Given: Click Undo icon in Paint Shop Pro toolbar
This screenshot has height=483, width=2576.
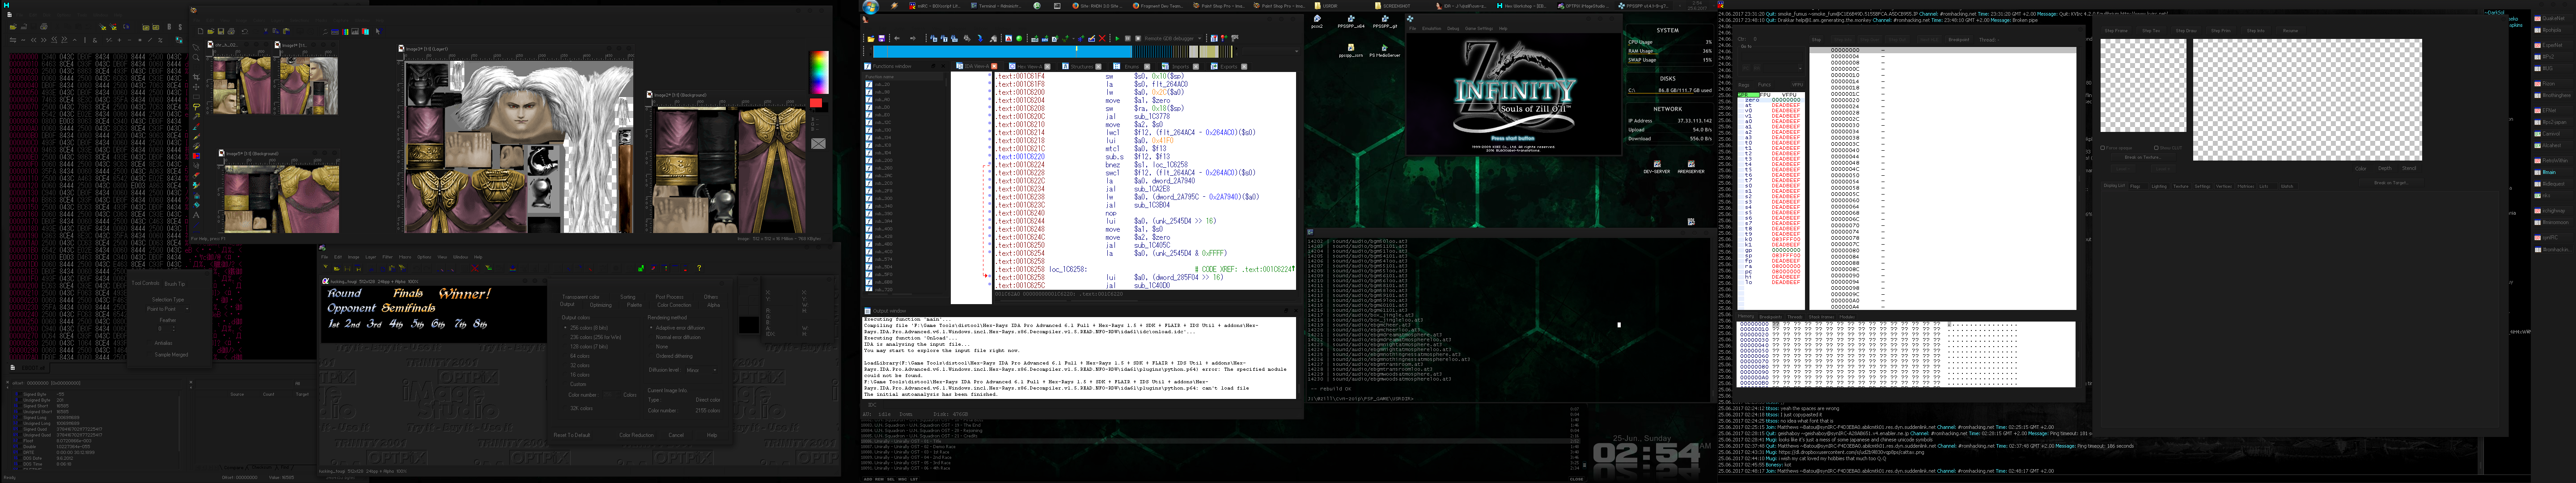Looking at the screenshot, I should 245,32.
